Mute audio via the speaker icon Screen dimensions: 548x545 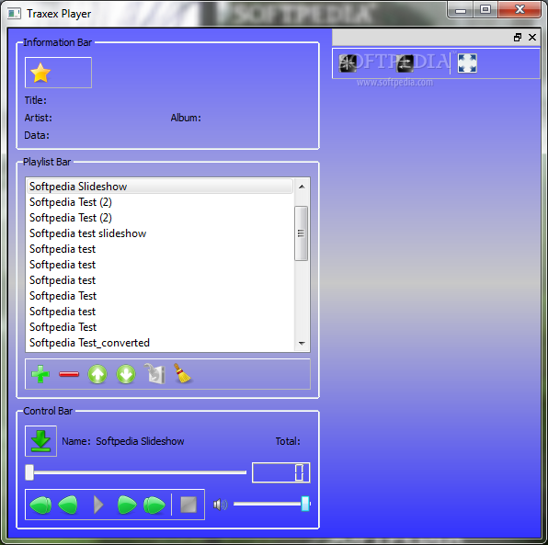(x=220, y=505)
